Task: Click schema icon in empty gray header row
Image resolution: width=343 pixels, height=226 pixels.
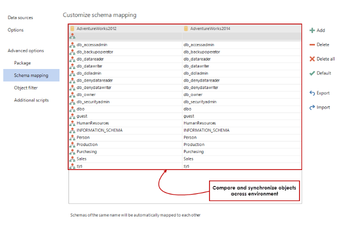Action: click(x=72, y=36)
